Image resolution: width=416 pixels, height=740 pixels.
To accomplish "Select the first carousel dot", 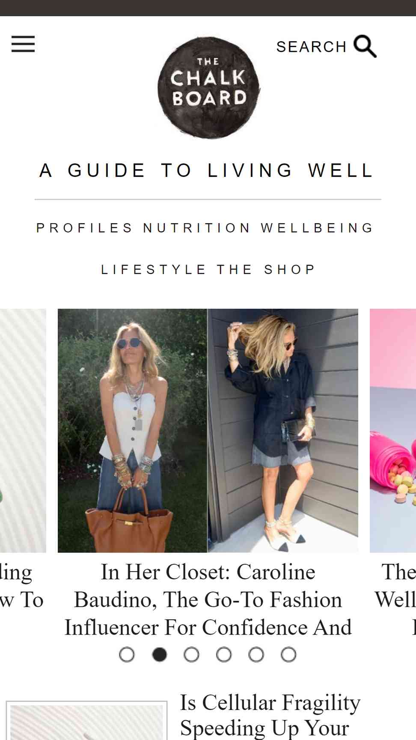I will click(x=127, y=654).
